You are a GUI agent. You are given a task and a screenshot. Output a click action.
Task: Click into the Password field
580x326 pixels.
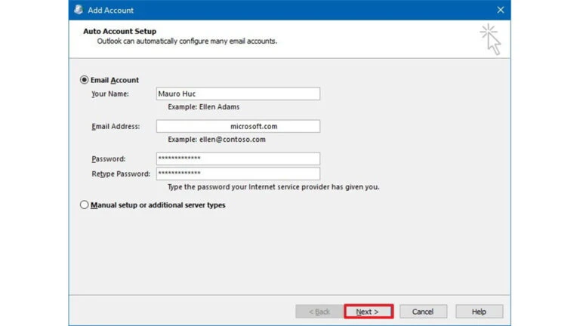point(238,159)
